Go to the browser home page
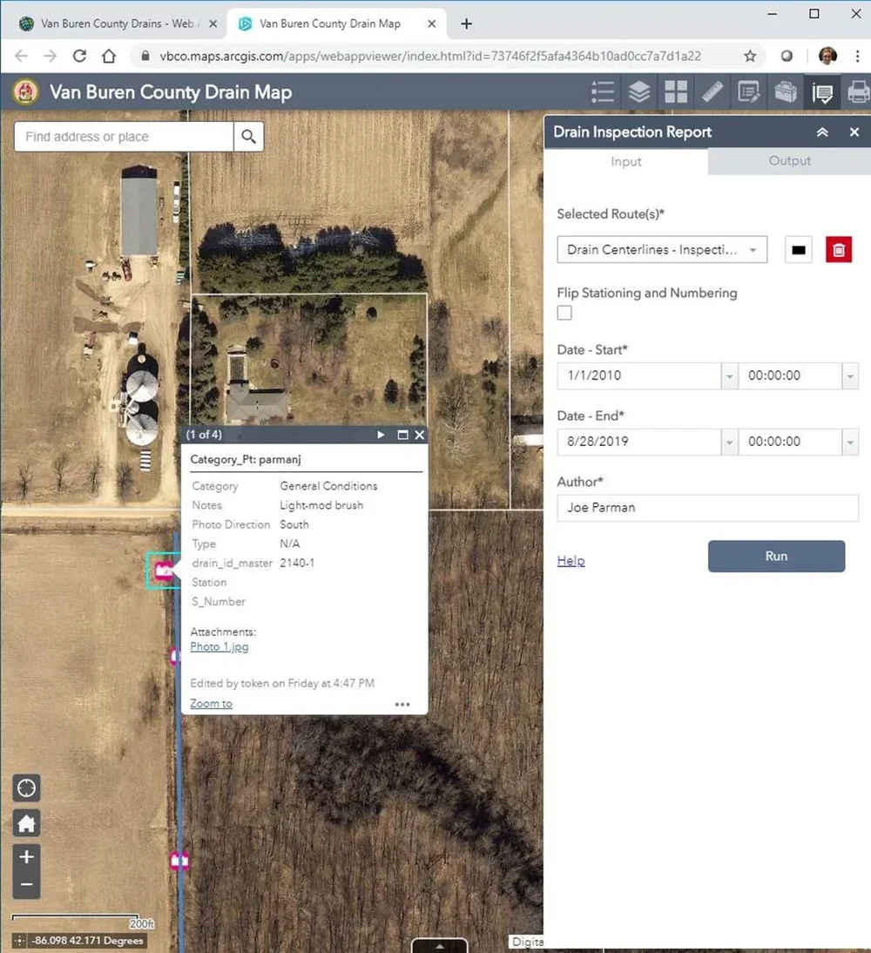This screenshot has width=871, height=953. (x=109, y=57)
